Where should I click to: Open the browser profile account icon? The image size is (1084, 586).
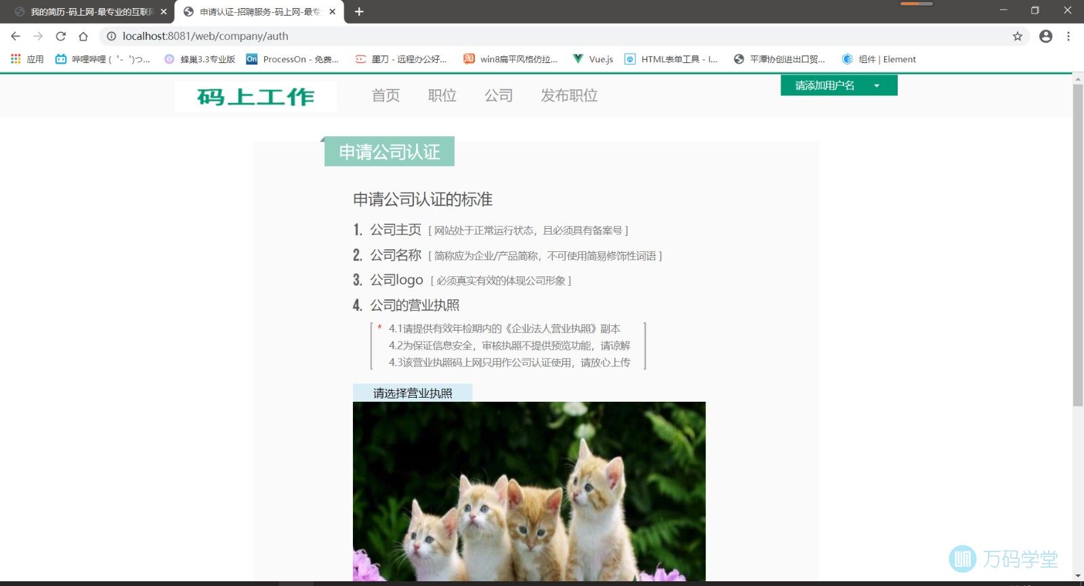pos(1045,37)
